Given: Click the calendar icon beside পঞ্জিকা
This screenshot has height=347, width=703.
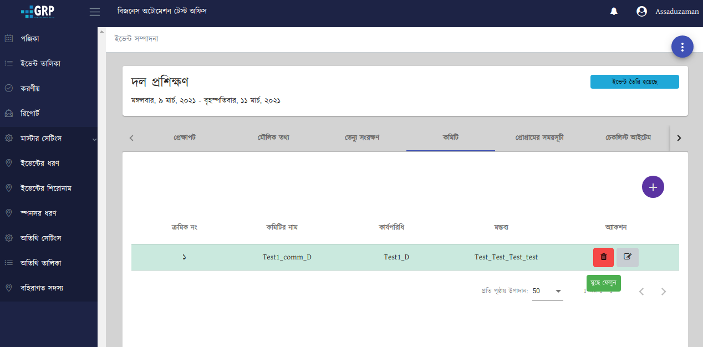Looking at the screenshot, I should click(x=9, y=38).
